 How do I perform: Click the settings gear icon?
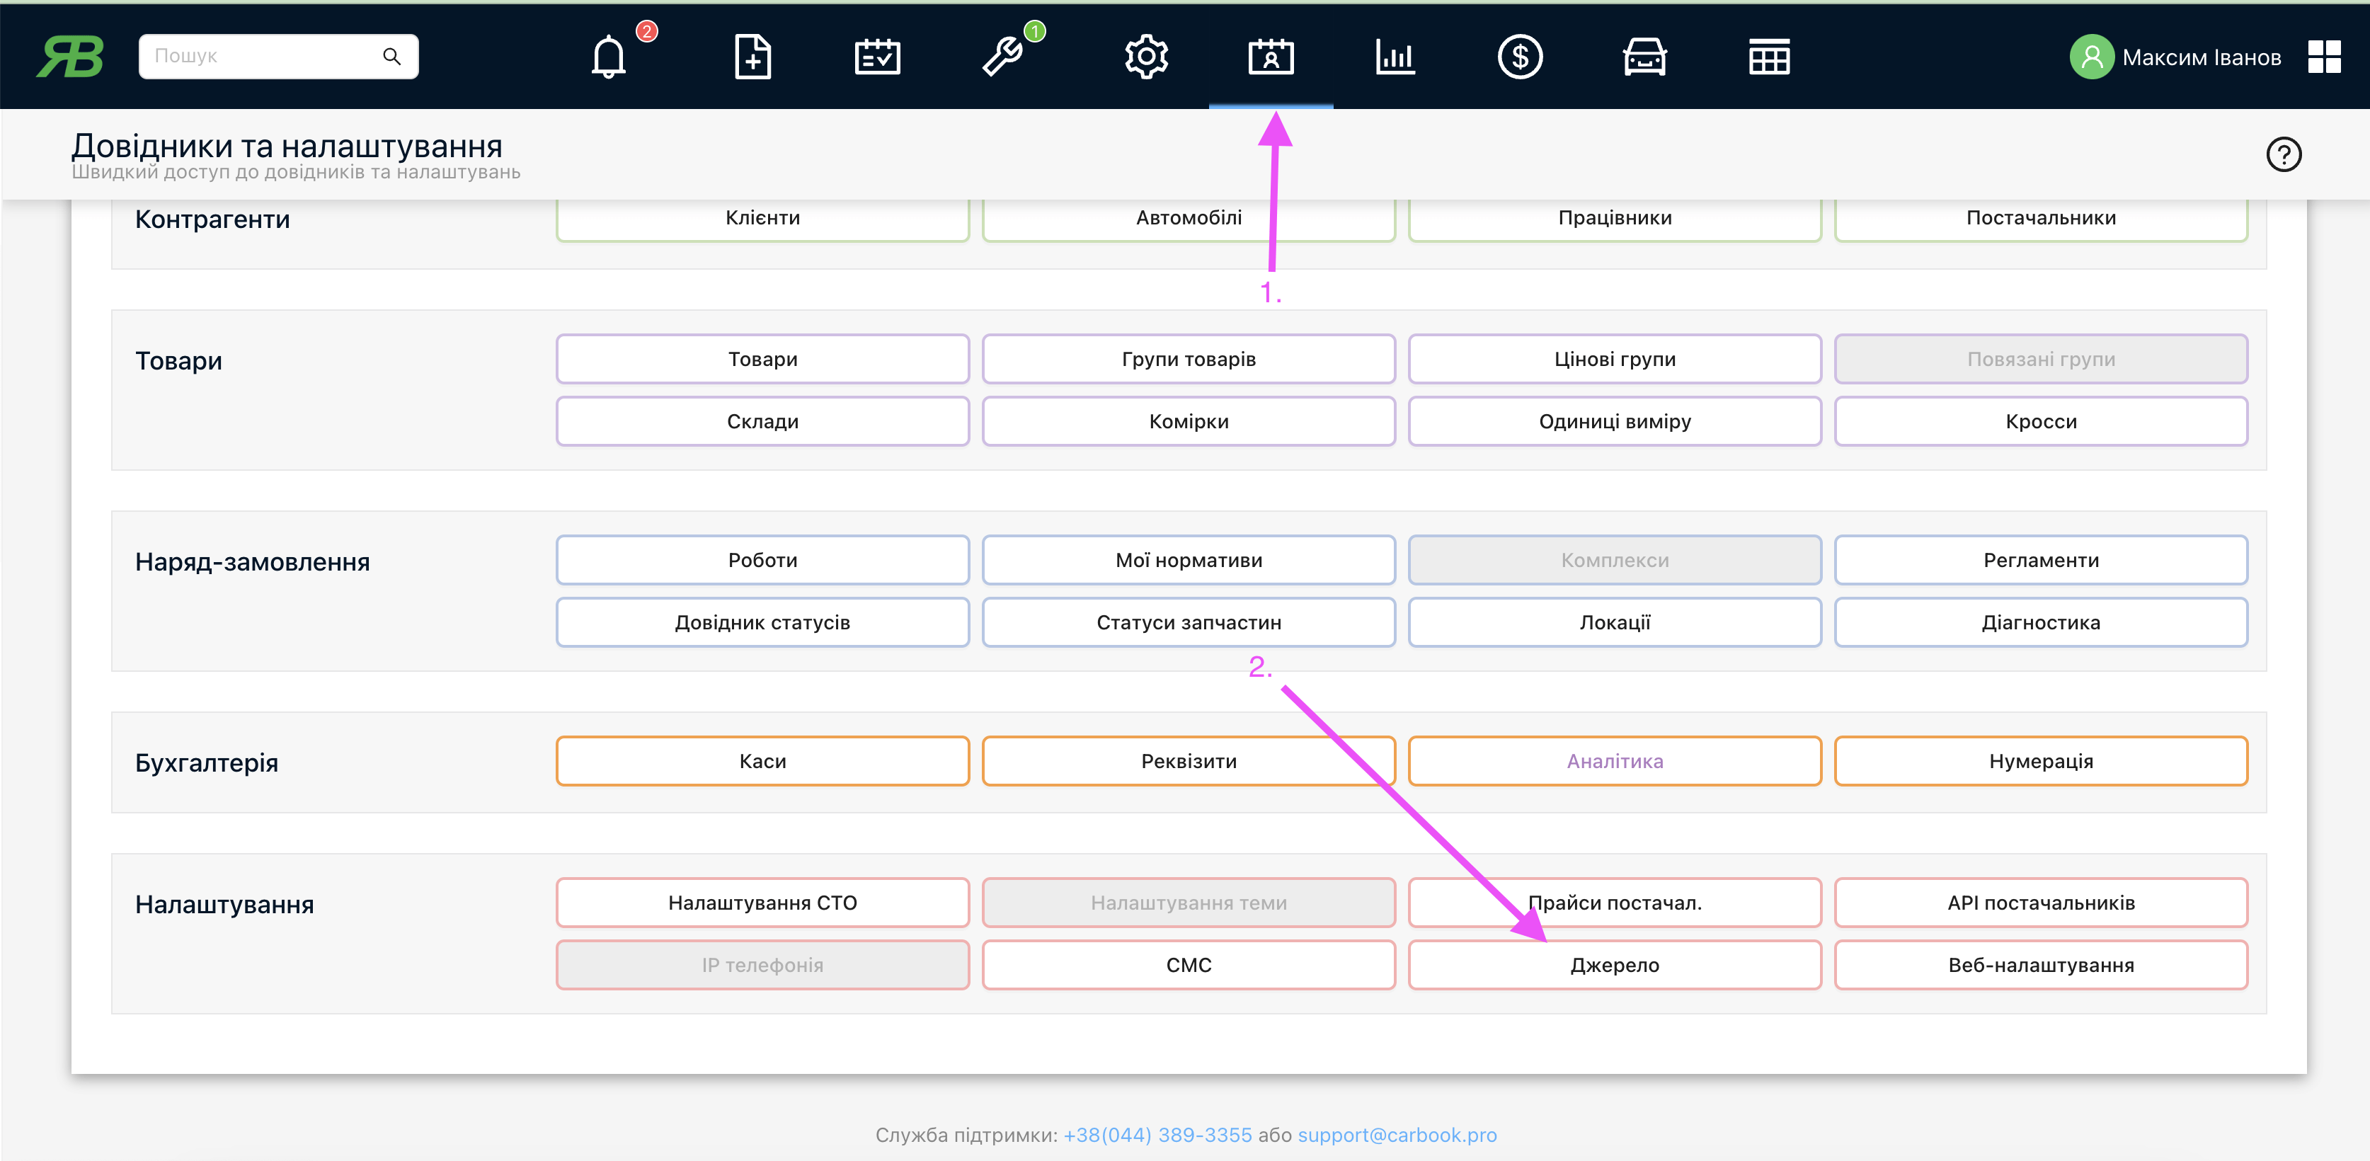point(1144,56)
